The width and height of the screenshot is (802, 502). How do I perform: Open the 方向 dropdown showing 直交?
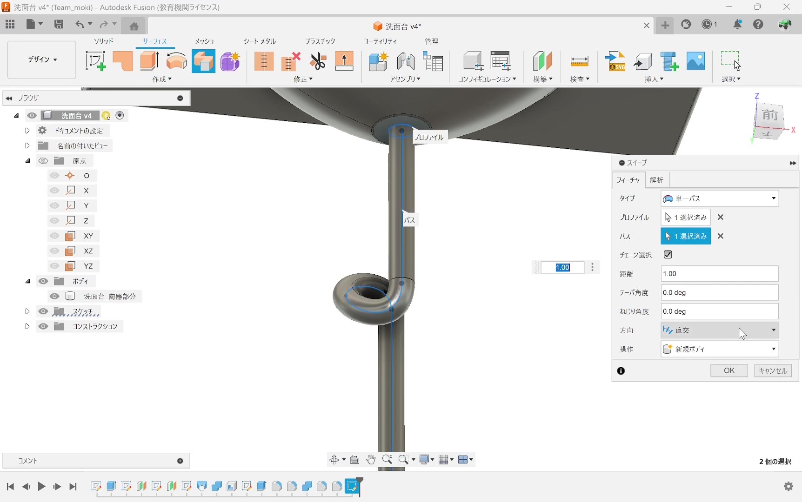[x=720, y=330]
